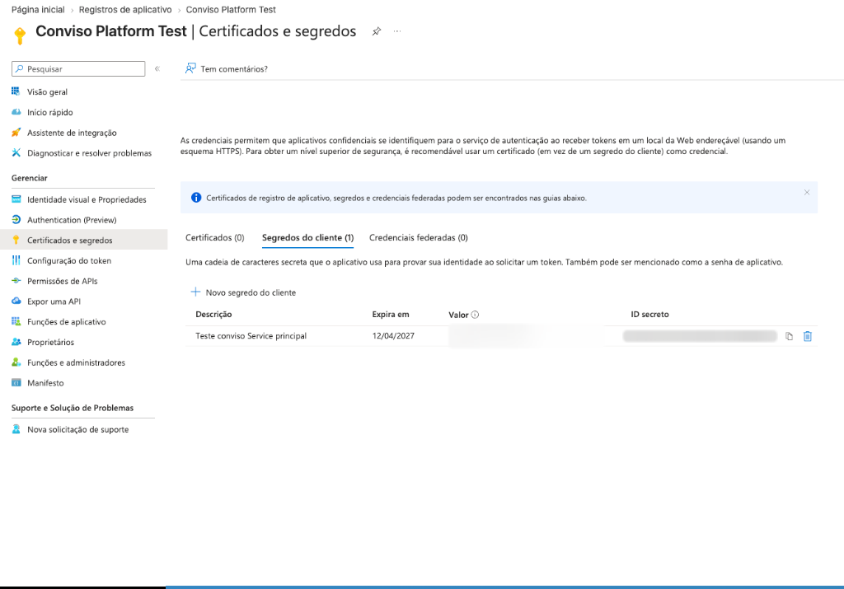844x589 pixels.
Task: Click the Gerenciar section heading
Action: click(30, 178)
